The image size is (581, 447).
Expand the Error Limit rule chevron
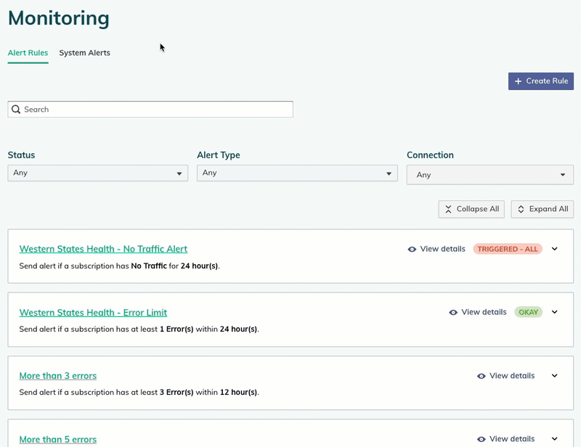tap(554, 312)
